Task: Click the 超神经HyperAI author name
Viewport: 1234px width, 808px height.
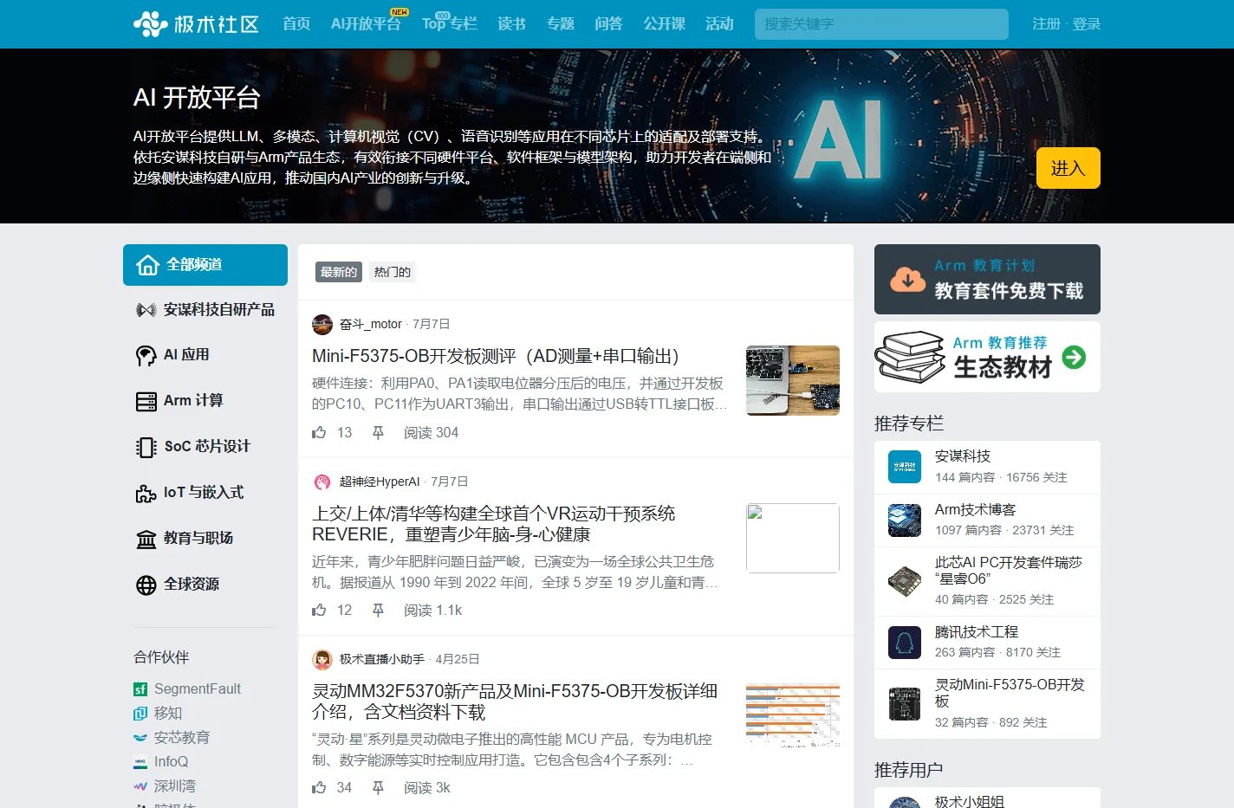Action: click(x=380, y=482)
